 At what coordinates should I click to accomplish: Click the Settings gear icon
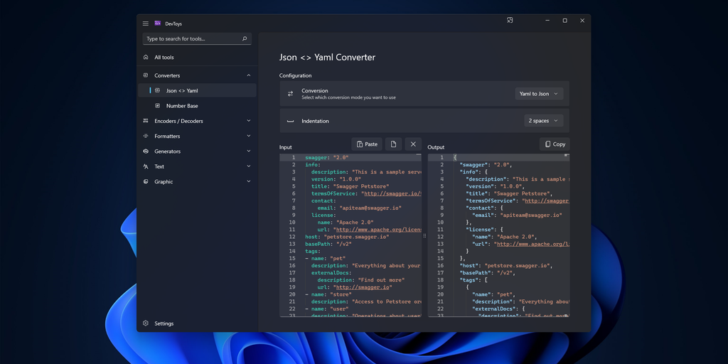click(x=146, y=323)
